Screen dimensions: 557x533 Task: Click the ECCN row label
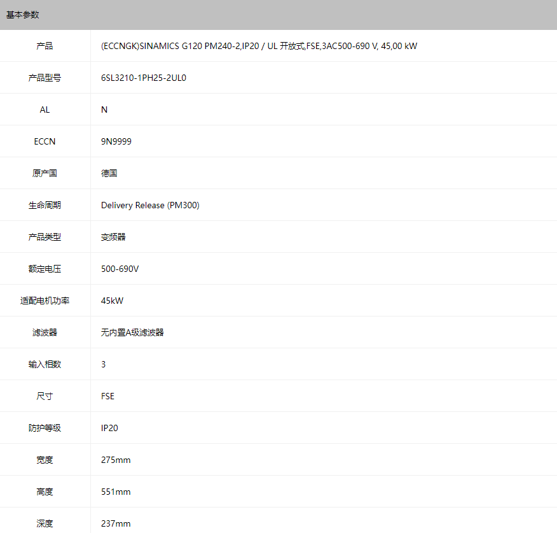click(x=45, y=141)
